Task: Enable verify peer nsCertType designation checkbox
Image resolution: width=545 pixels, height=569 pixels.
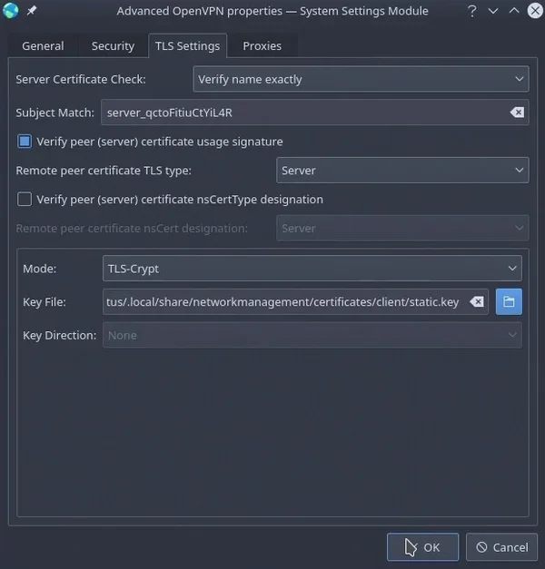Action: tap(25, 199)
